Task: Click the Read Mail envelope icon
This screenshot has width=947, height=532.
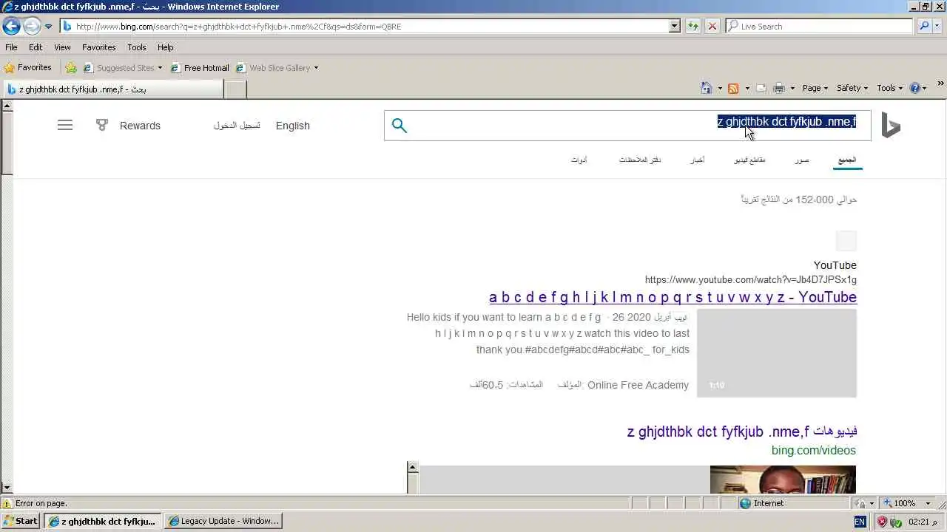Action: [761, 88]
